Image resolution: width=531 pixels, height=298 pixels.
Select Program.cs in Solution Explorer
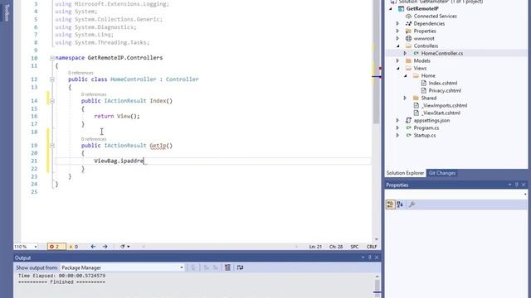[x=426, y=127]
